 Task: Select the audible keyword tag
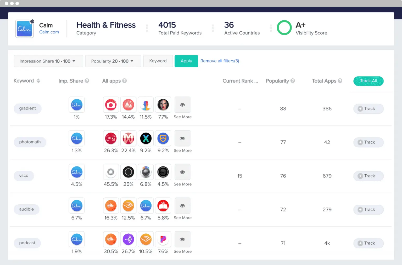coord(26,209)
